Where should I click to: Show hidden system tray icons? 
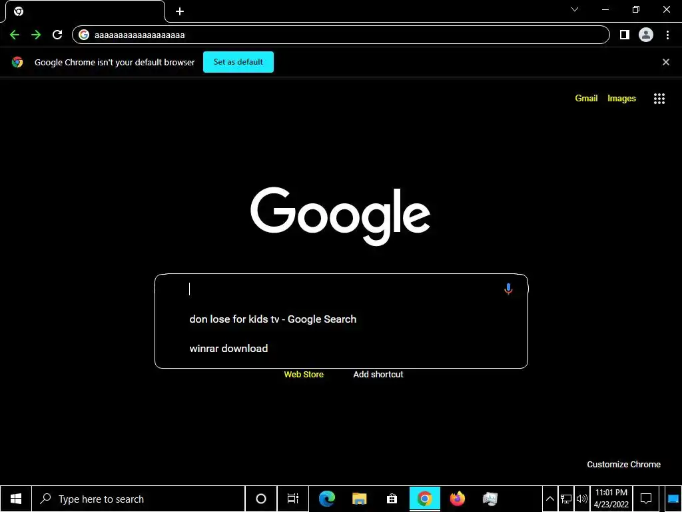pyautogui.click(x=549, y=499)
